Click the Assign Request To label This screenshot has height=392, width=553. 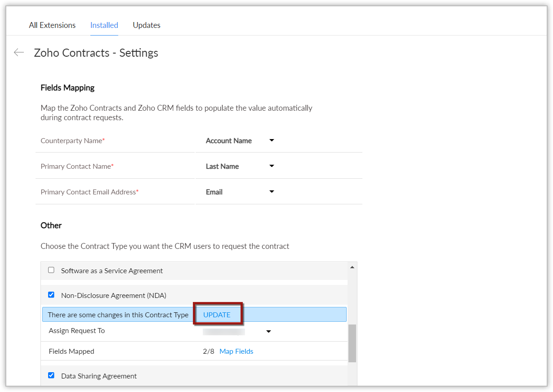(x=76, y=331)
